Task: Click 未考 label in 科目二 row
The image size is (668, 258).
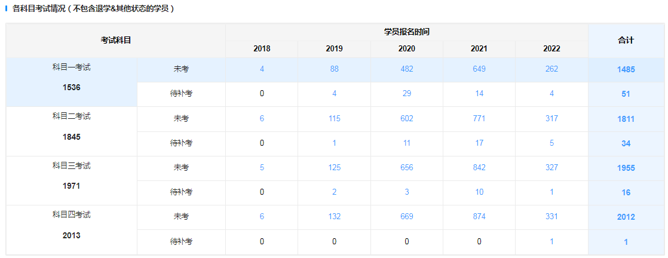Action: [x=181, y=119]
